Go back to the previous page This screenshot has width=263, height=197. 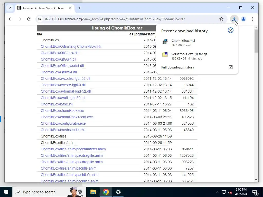[10, 19]
